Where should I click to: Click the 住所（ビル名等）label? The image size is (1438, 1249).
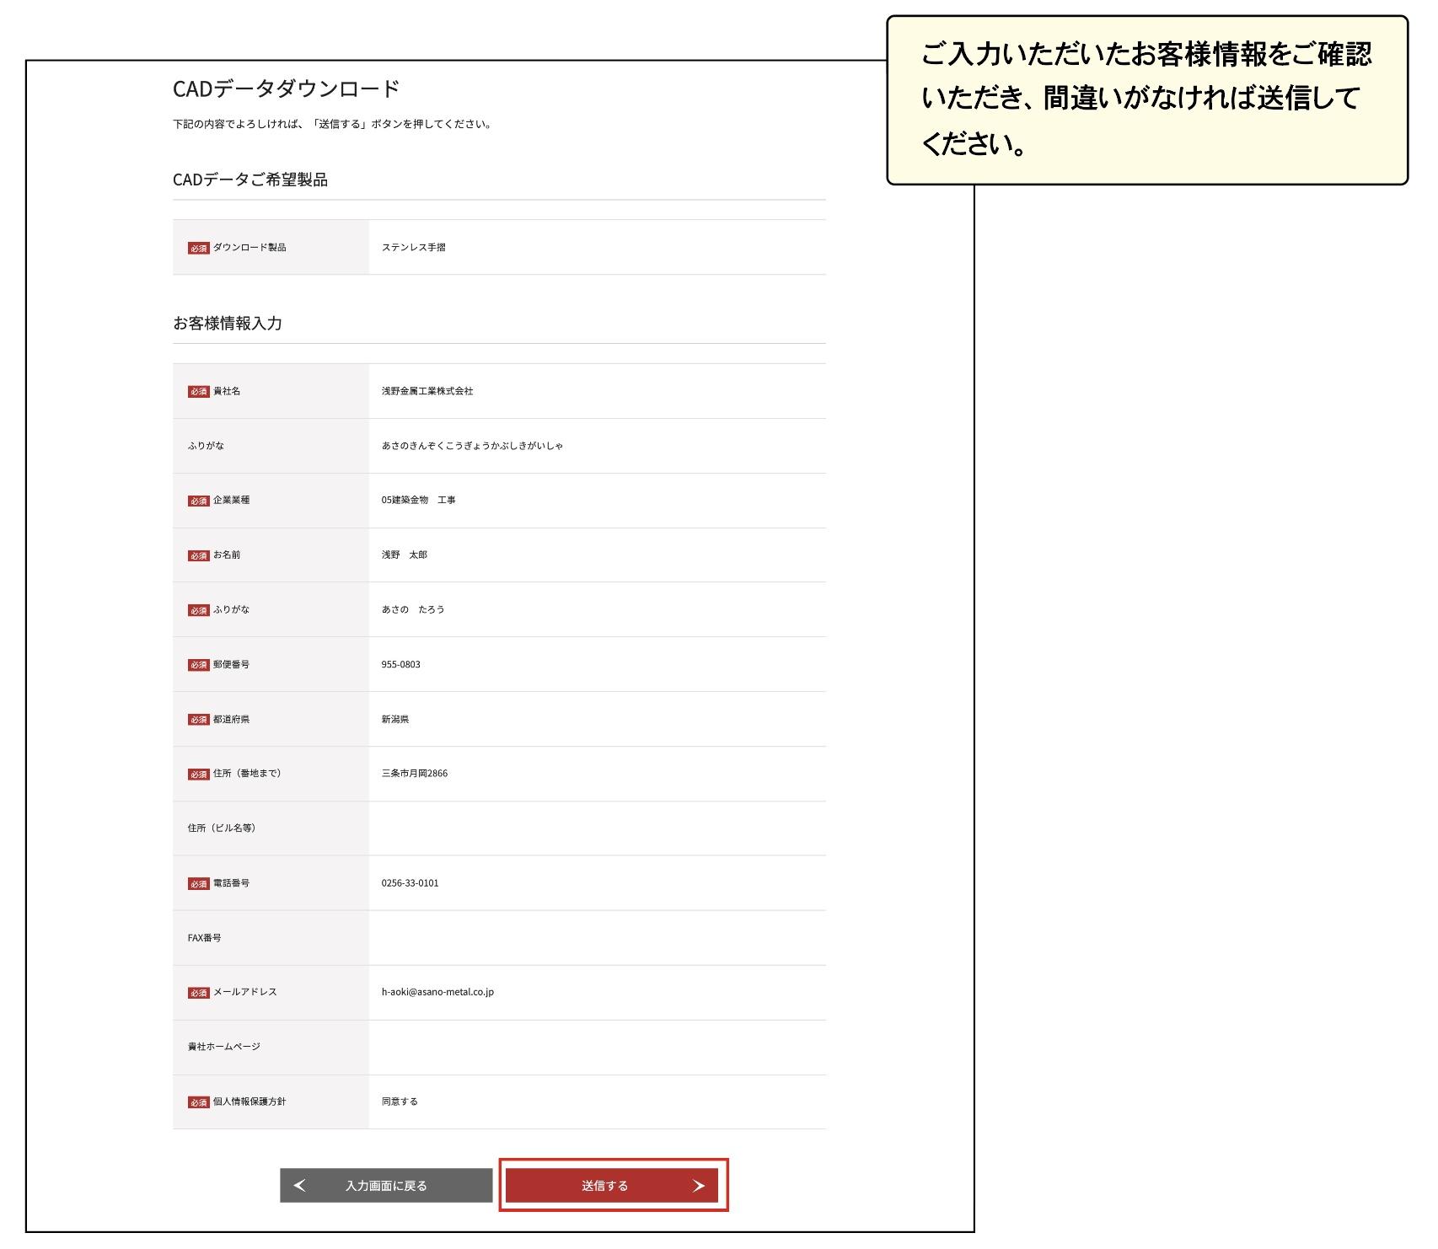pos(222,828)
